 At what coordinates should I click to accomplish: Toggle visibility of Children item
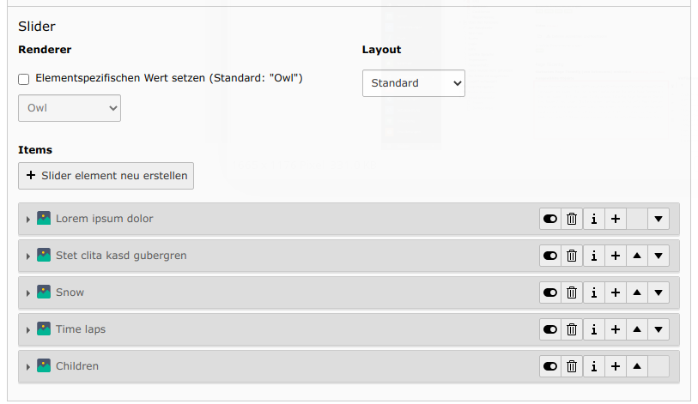550,366
